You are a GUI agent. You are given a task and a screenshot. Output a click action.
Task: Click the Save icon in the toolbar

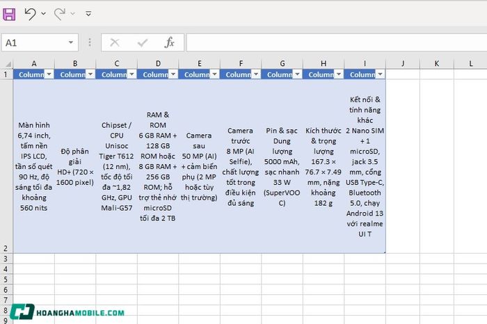pyautogui.click(x=9, y=14)
